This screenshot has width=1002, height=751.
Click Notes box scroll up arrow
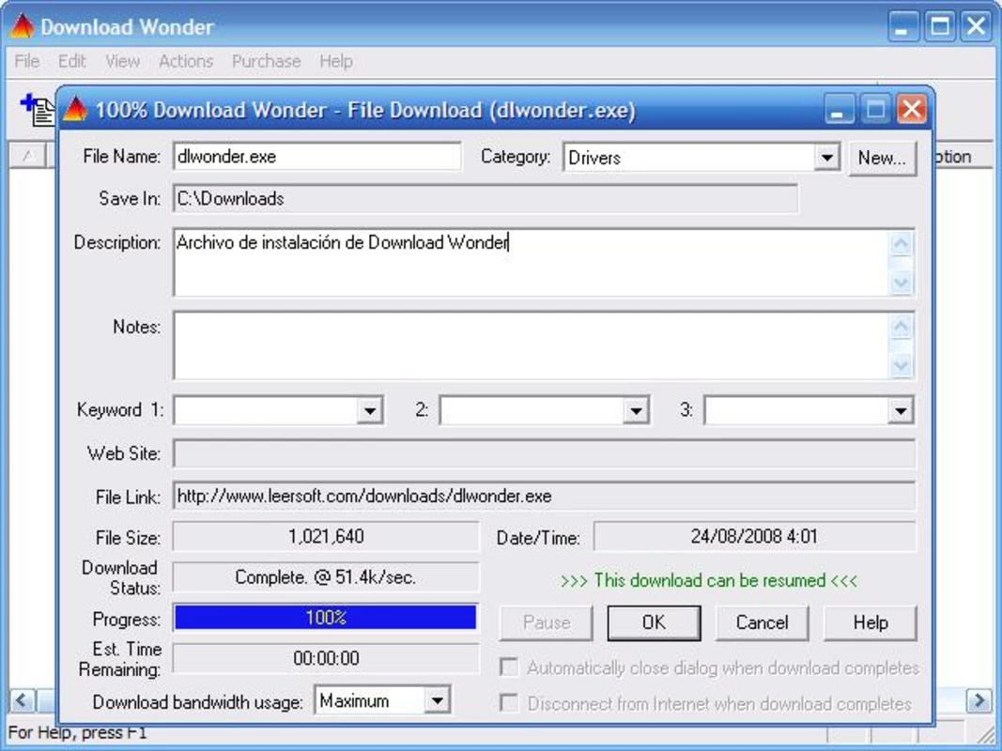click(x=901, y=327)
